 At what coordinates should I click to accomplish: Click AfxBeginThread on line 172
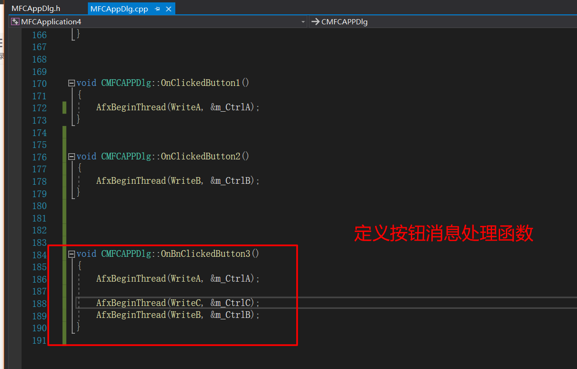click(131, 107)
